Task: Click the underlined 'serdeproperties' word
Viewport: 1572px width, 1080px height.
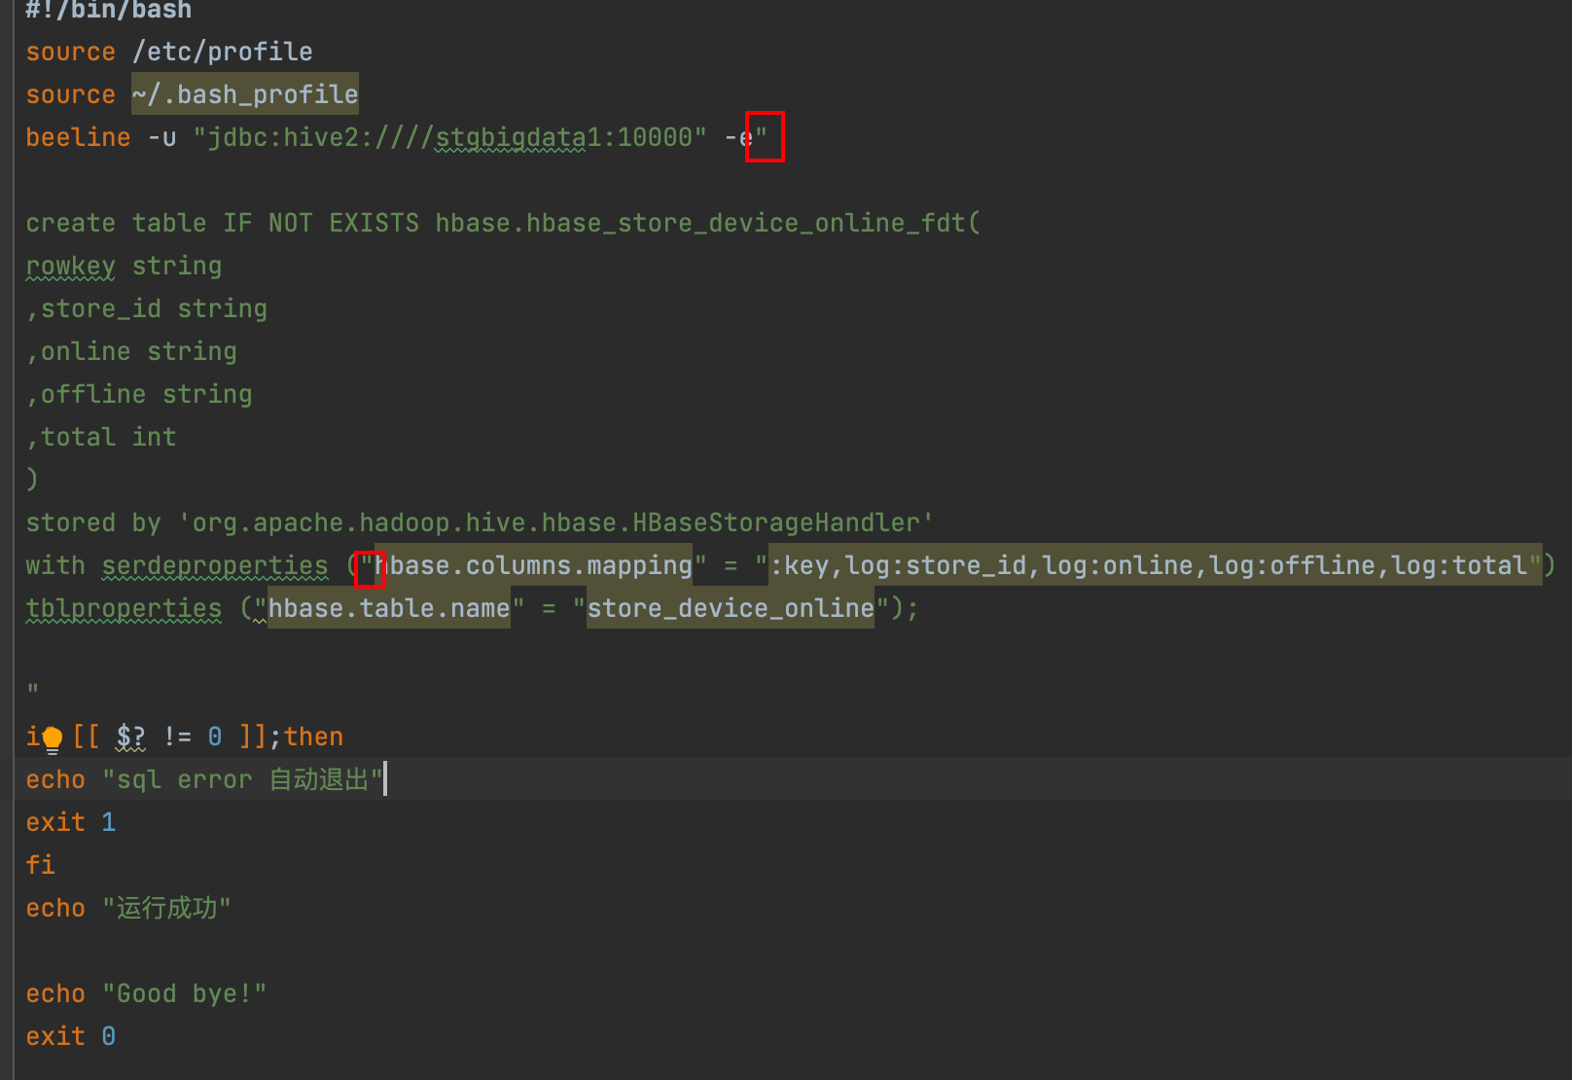Action: click(x=215, y=565)
